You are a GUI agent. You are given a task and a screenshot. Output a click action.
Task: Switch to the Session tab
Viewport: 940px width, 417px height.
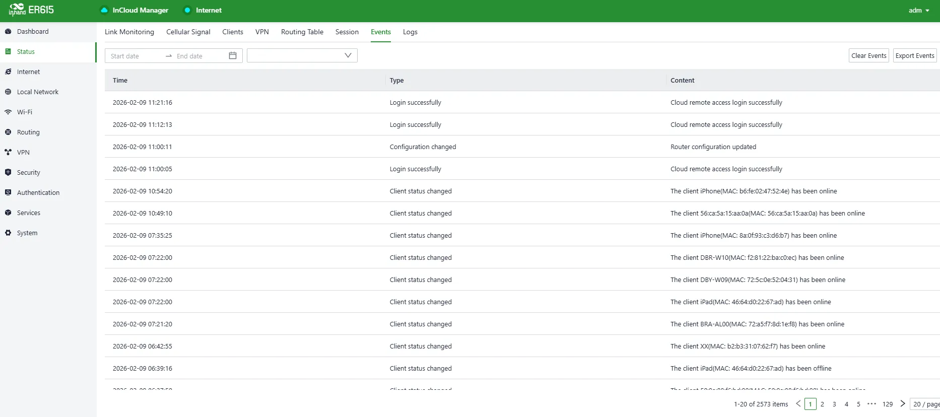pyautogui.click(x=347, y=32)
